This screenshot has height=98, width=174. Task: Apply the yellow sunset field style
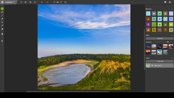tap(165, 47)
